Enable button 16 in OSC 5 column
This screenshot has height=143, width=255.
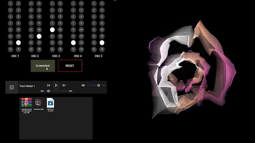(x=102, y=49)
